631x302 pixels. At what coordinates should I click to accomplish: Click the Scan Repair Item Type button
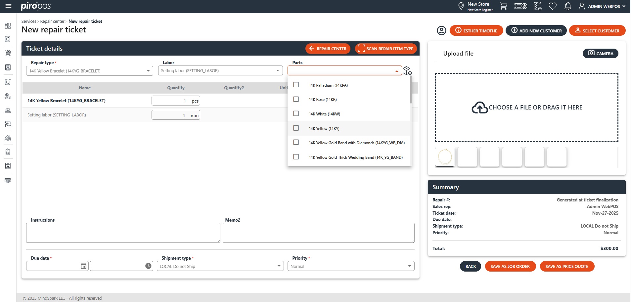coord(385,49)
